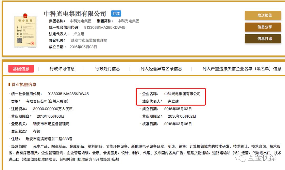This screenshot has height=170, width=285.
Task: Click the 信息打印 button
Action: click(x=263, y=39)
